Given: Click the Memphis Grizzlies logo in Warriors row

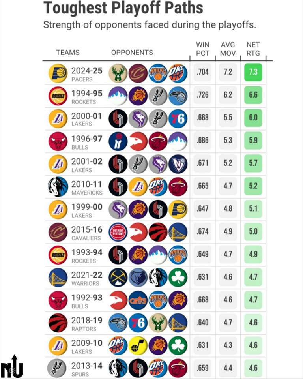Looking at the screenshot, I should (x=138, y=278).
